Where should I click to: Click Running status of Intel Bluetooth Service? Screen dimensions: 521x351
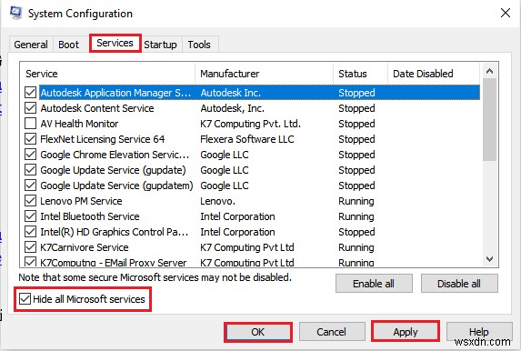[x=356, y=216]
